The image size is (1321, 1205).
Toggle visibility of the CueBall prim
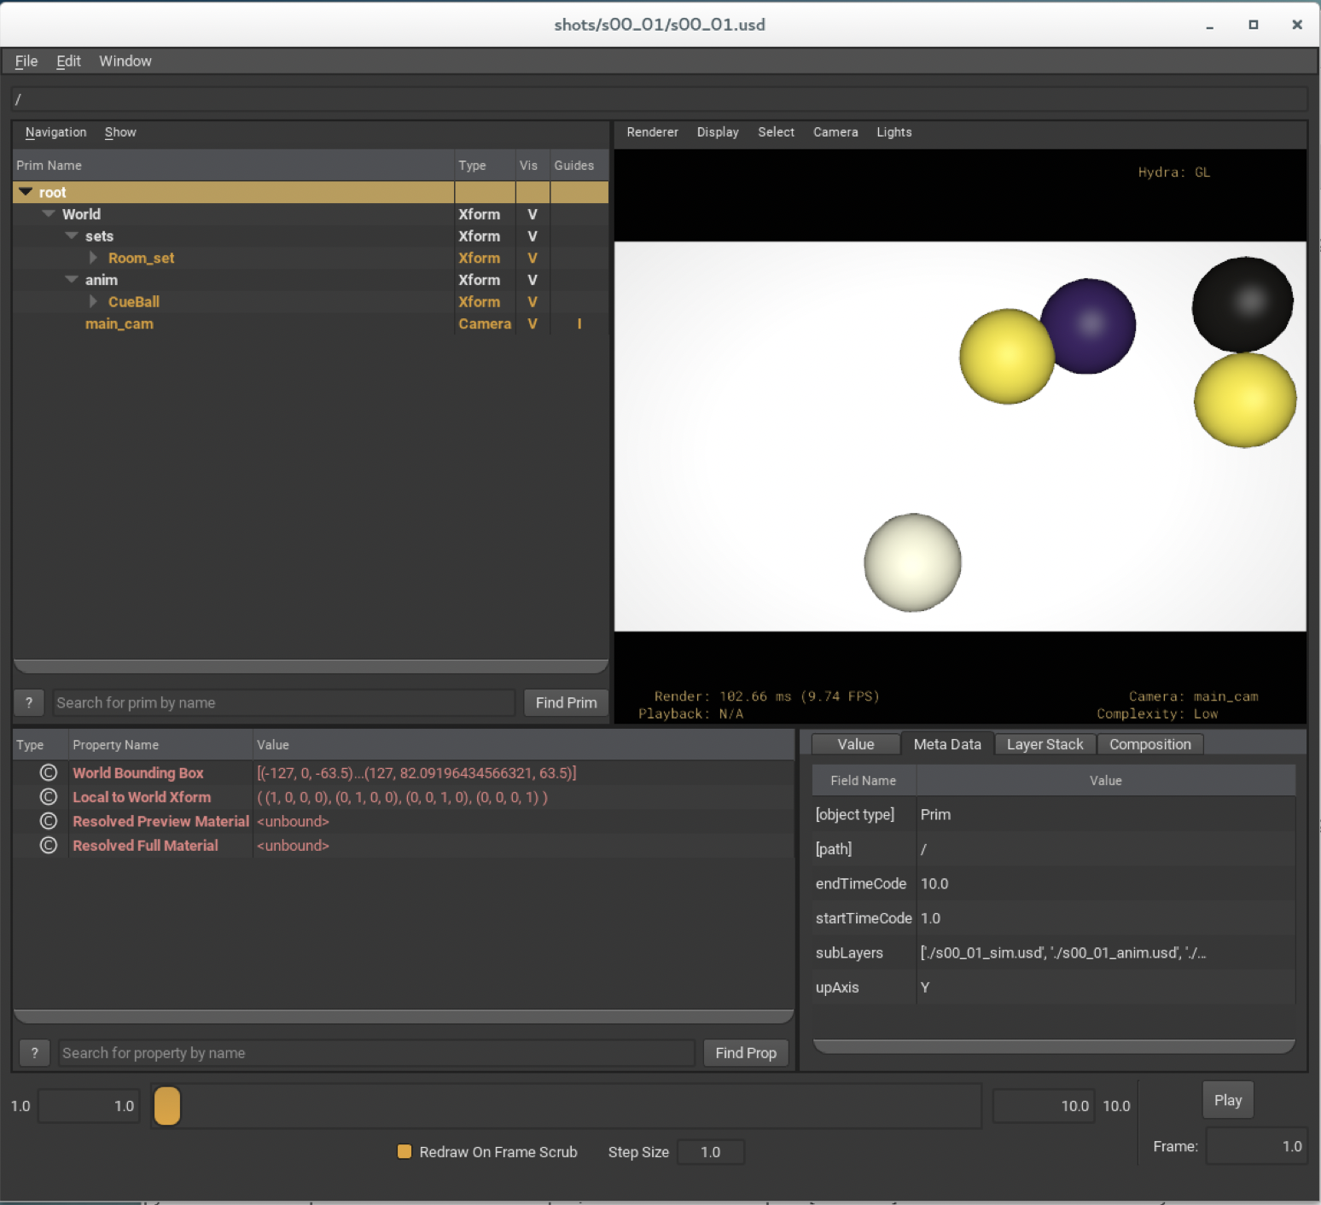[x=532, y=302]
